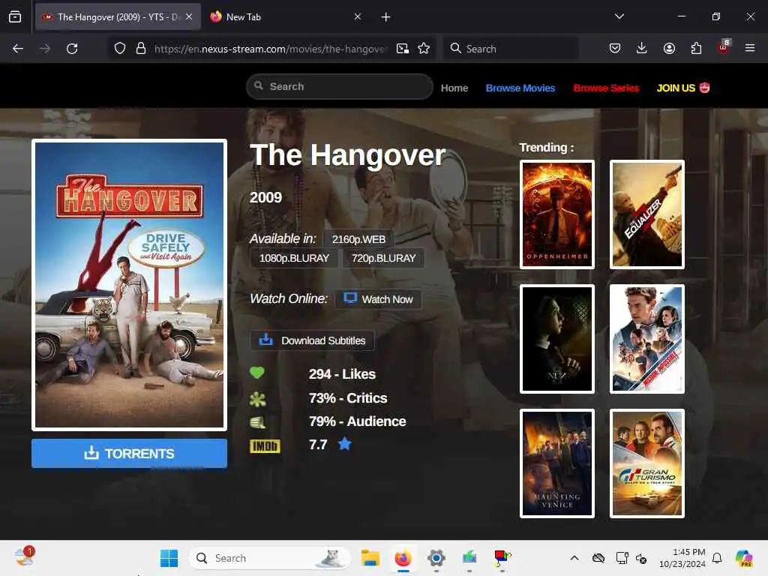Screen dimensions: 768x576
Task: Click The Hangover movie poster
Action: pyautogui.click(x=129, y=285)
